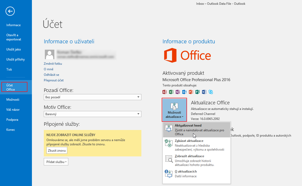Expand the Přidat službu dropdown button
This screenshot has width=302, height=186.
[56, 162]
